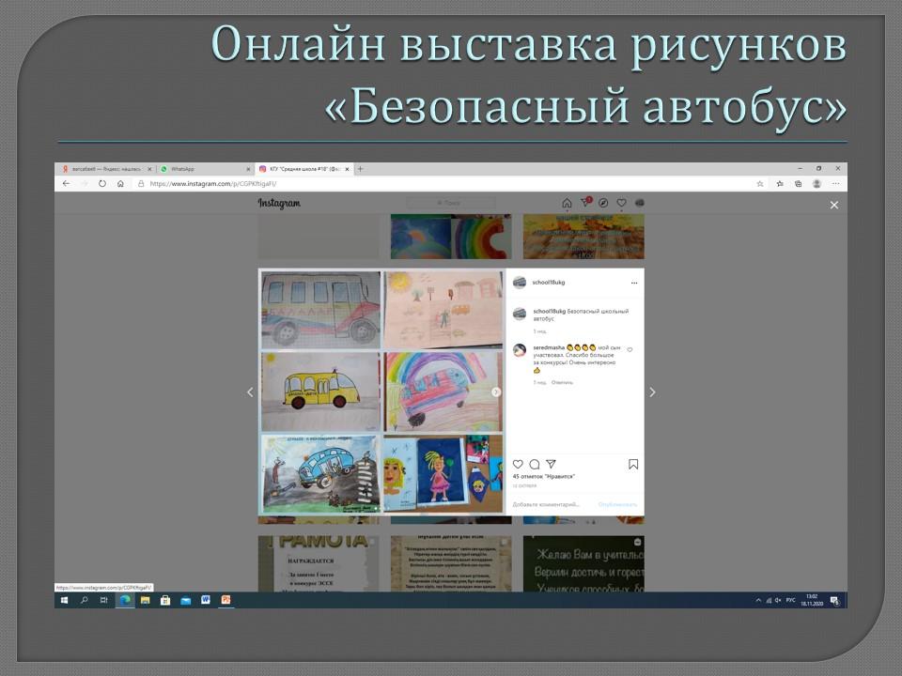Open Instagram direct messages icon with badge

[x=585, y=203]
